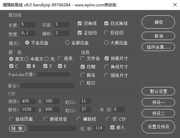The width and height of the screenshot is (180, 138).
Task: Click the 链接 button
Action: point(17,128)
